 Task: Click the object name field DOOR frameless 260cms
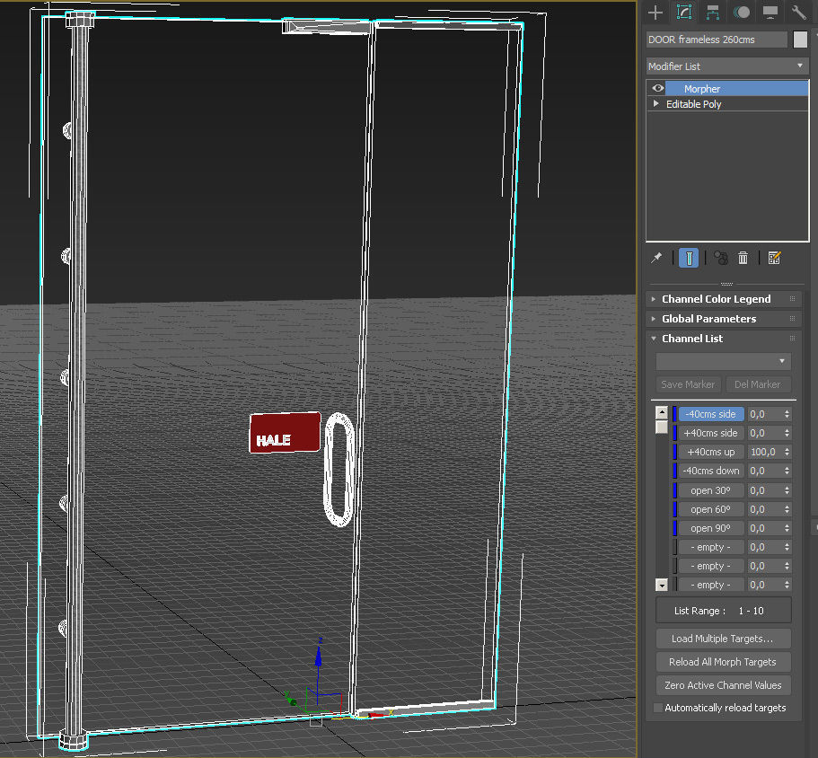(717, 40)
